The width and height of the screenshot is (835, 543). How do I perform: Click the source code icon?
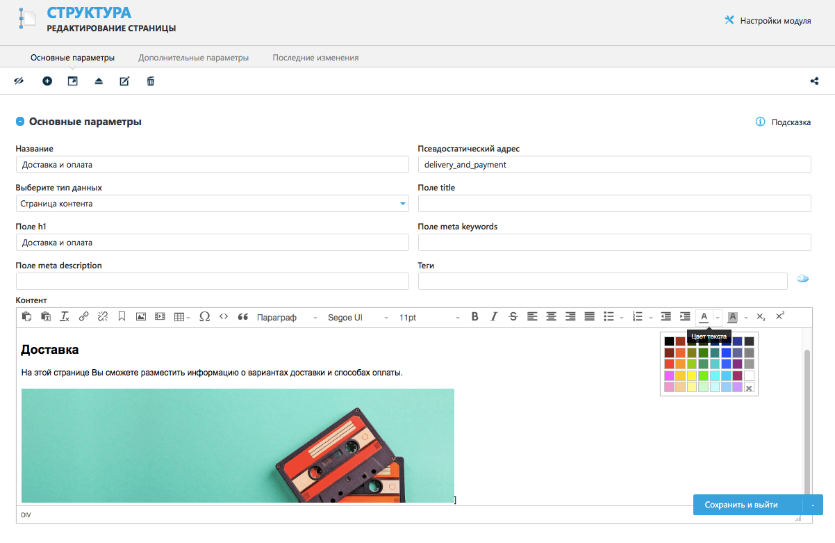224,317
